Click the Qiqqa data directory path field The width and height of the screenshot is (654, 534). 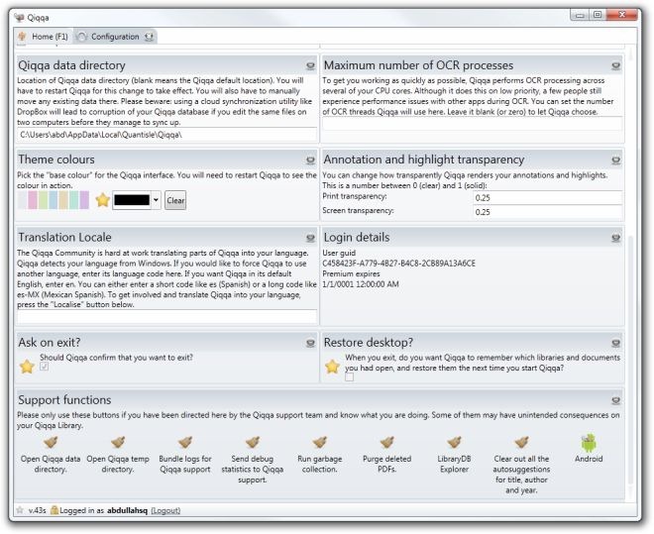coord(166,135)
